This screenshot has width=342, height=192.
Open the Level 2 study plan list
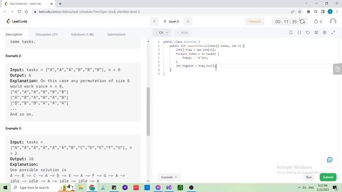coord(171,21)
